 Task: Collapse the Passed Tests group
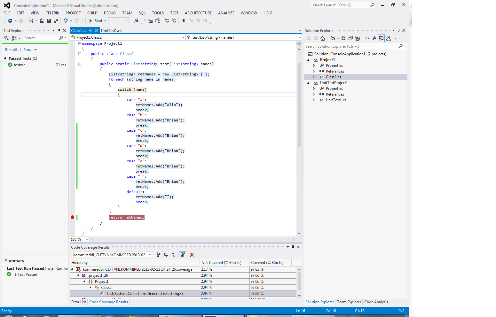click(x=5, y=58)
